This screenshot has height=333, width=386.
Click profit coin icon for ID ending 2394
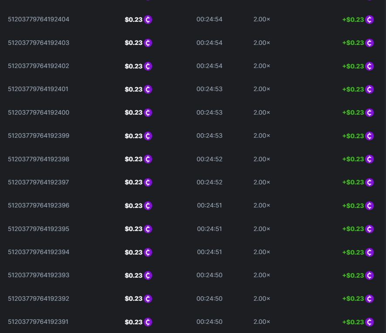tap(369, 252)
